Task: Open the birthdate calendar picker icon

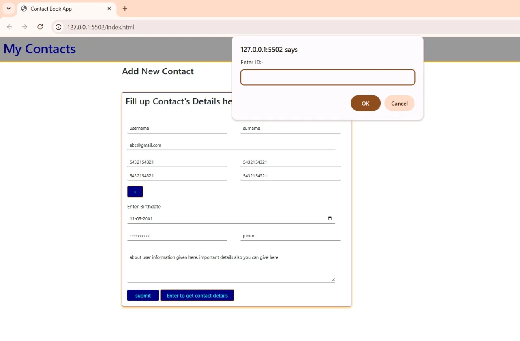Action: click(x=330, y=218)
